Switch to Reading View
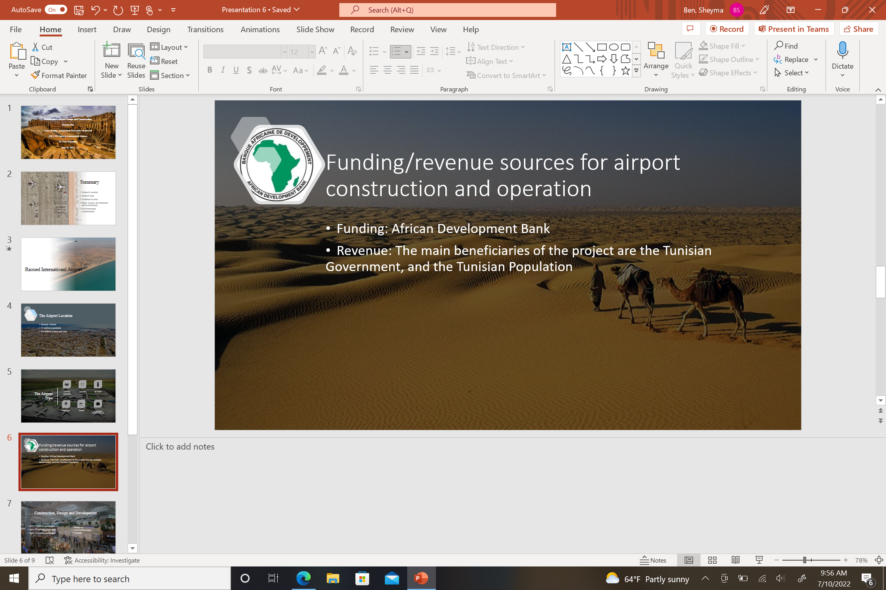Image resolution: width=886 pixels, height=590 pixels. click(x=736, y=560)
